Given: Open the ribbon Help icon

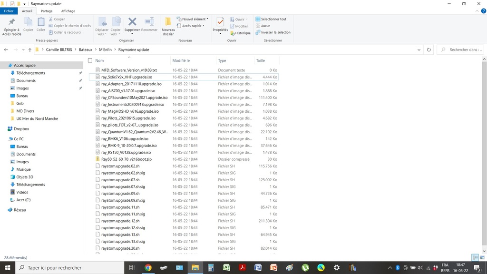Looking at the screenshot, I should 484,11.
